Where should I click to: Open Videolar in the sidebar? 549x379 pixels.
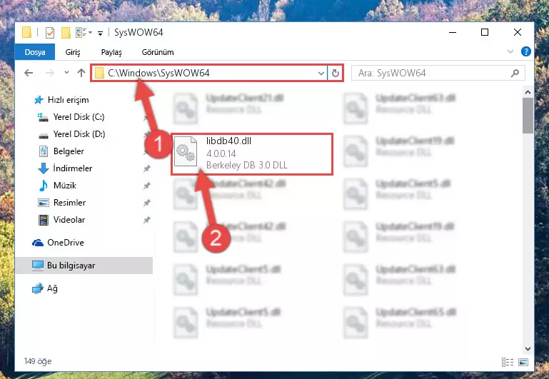click(69, 220)
